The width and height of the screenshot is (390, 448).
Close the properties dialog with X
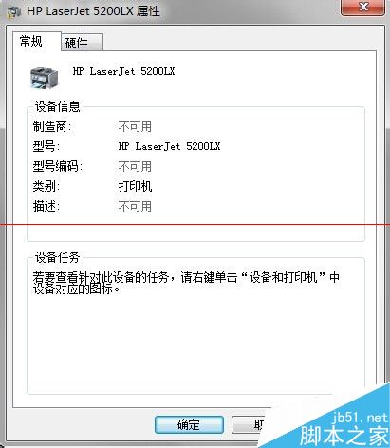click(363, 7)
